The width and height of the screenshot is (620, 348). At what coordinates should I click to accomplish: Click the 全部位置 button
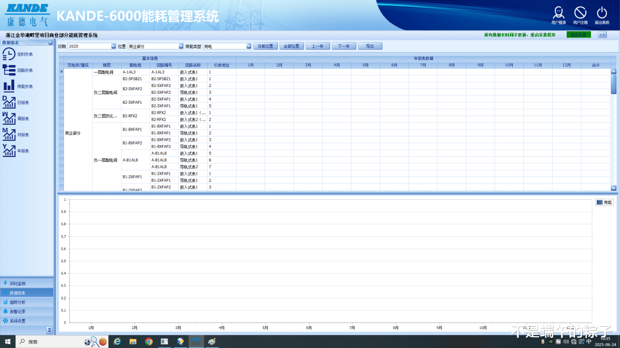(291, 46)
